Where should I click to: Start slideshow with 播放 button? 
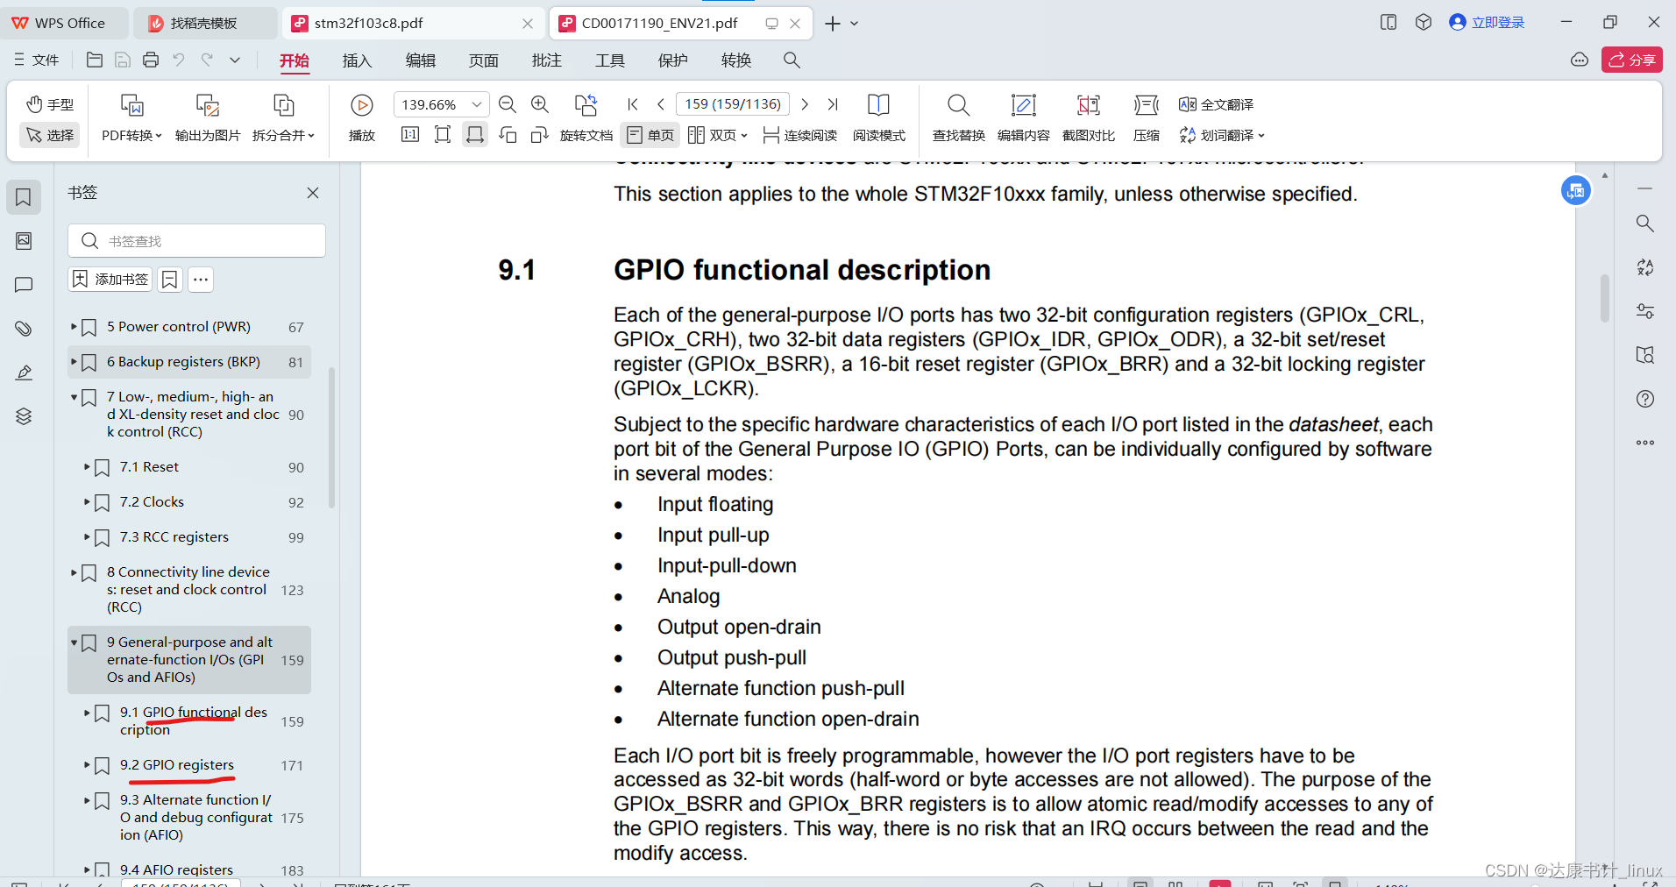tap(362, 117)
